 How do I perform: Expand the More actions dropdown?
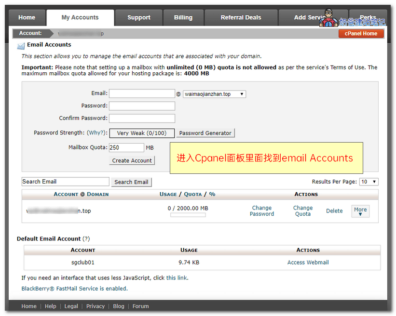tap(360, 211)
